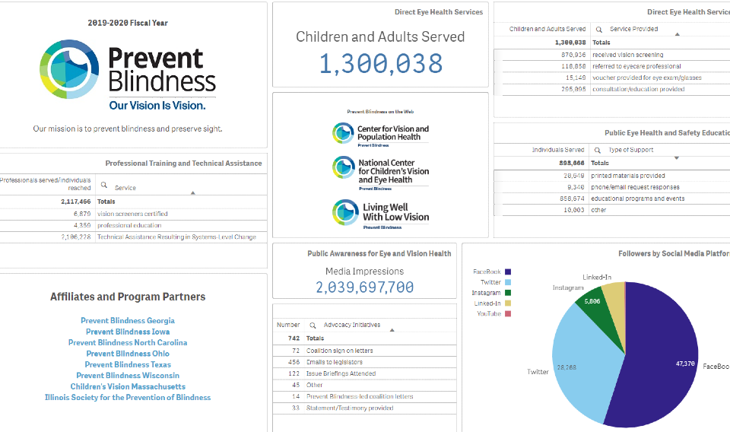Image resolution: width=730 pixels, height=432 pixels.
Task: Click search icon in Type of Support column
Action: [598, 151]
